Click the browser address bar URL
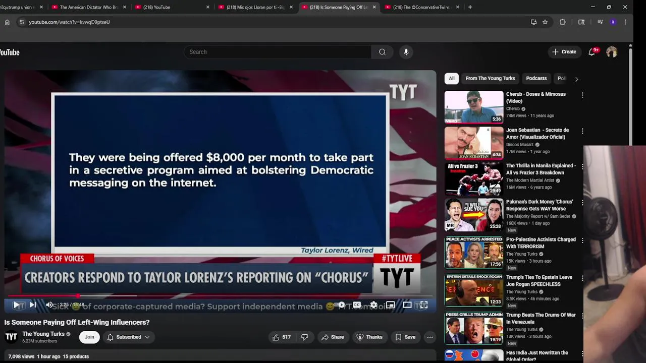Screen dimensions: 646x363 69,22
